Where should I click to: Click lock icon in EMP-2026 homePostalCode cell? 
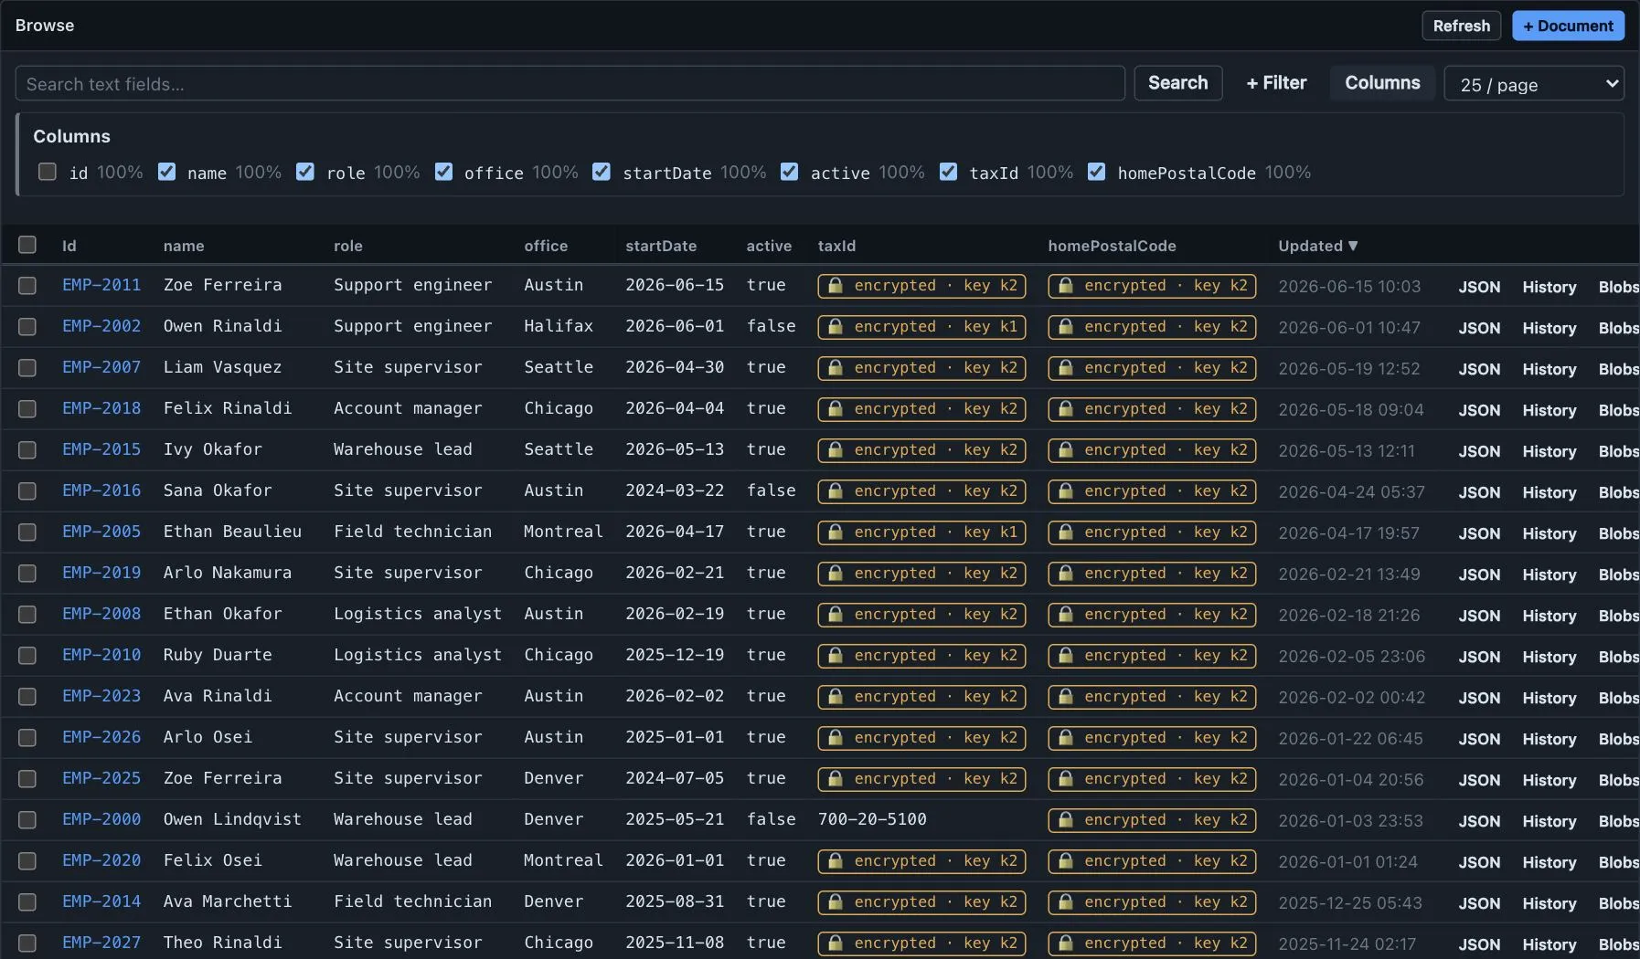[1065, 737]
